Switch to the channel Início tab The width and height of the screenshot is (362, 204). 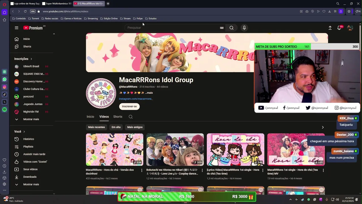pyautogui.click(x=90, y=117)
